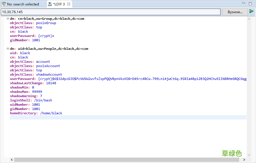
Task: Close the *LDIF 3 editor tab
Action: click(69, 4)
